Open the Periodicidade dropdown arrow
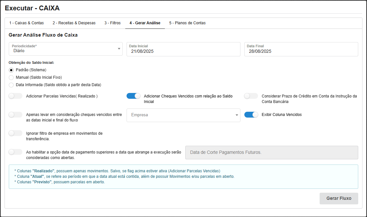The width and height of the screenshot is (367, 217). [119, 49]
